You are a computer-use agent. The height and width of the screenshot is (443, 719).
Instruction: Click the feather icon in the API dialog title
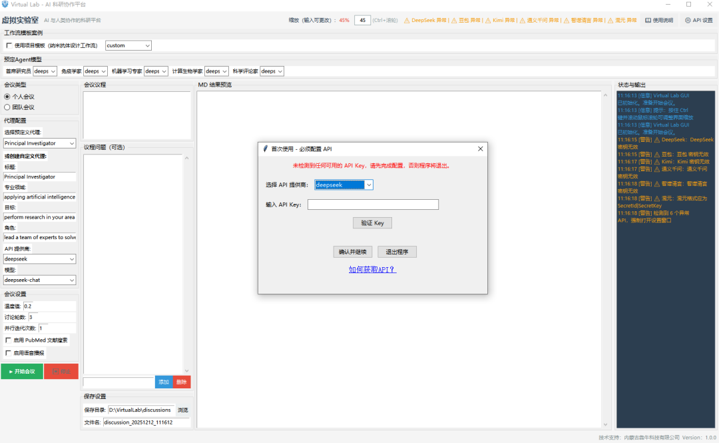point(265,149)
